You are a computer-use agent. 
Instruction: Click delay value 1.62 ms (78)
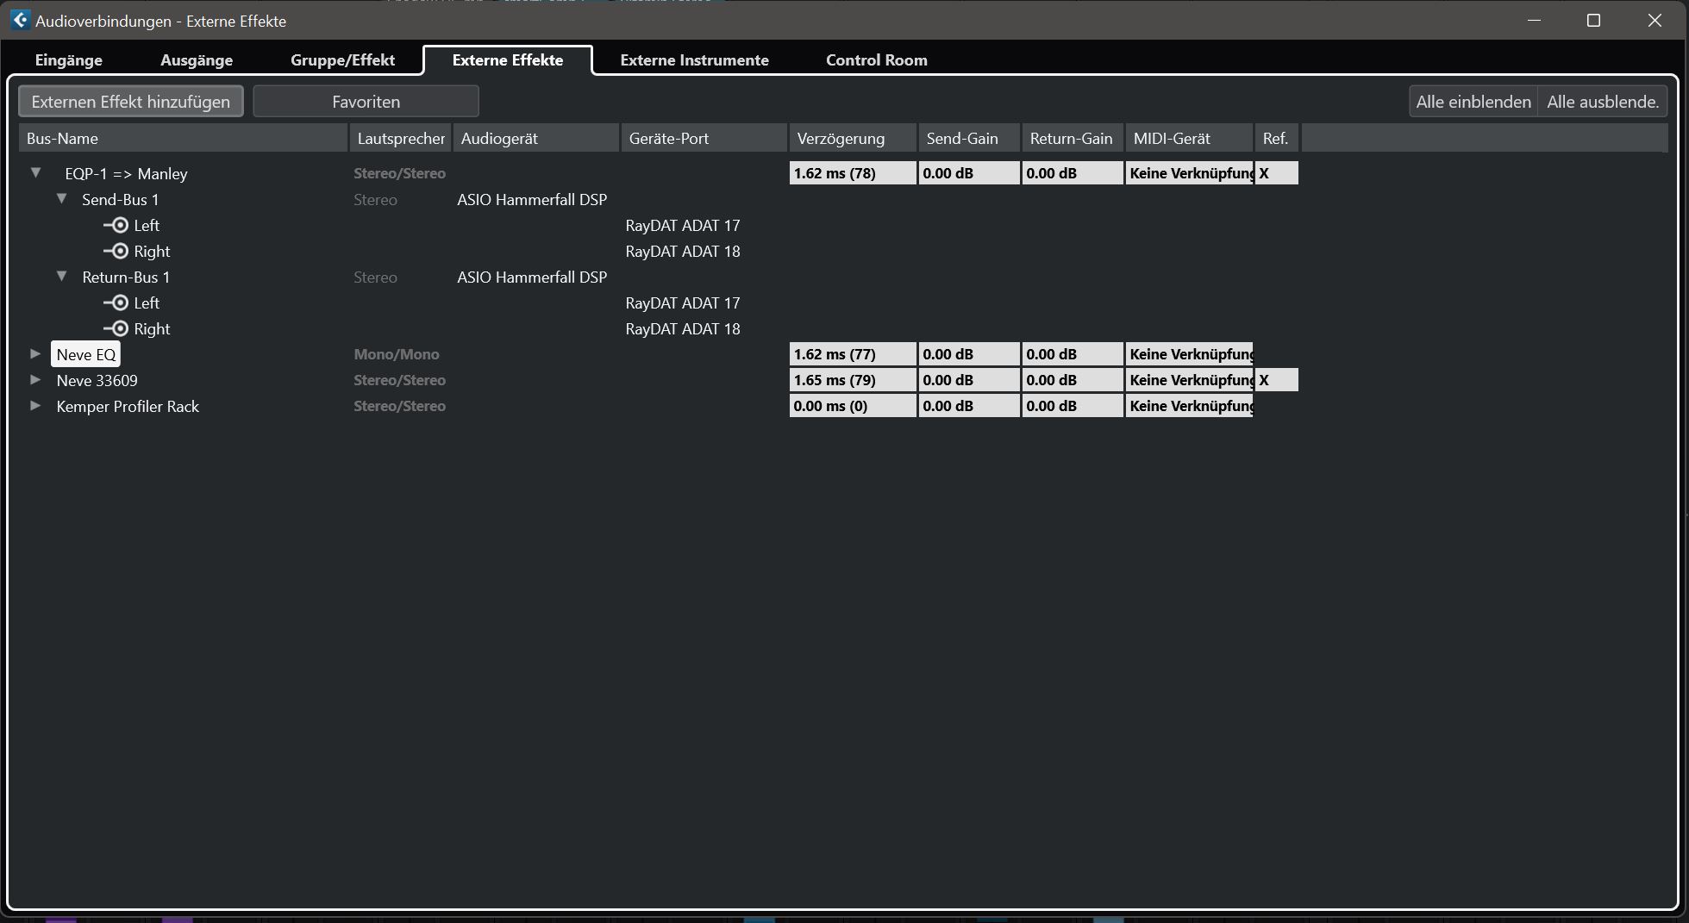point(853,173)
